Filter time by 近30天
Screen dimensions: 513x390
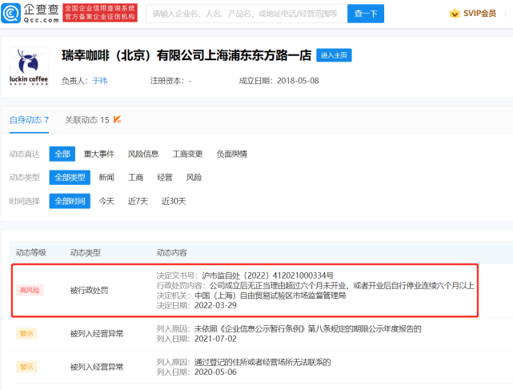pyautogui.click(x=174, y=201)
